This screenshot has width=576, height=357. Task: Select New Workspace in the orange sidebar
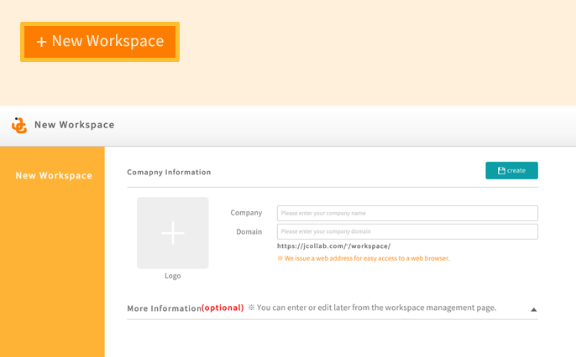(x=54, y=176)
